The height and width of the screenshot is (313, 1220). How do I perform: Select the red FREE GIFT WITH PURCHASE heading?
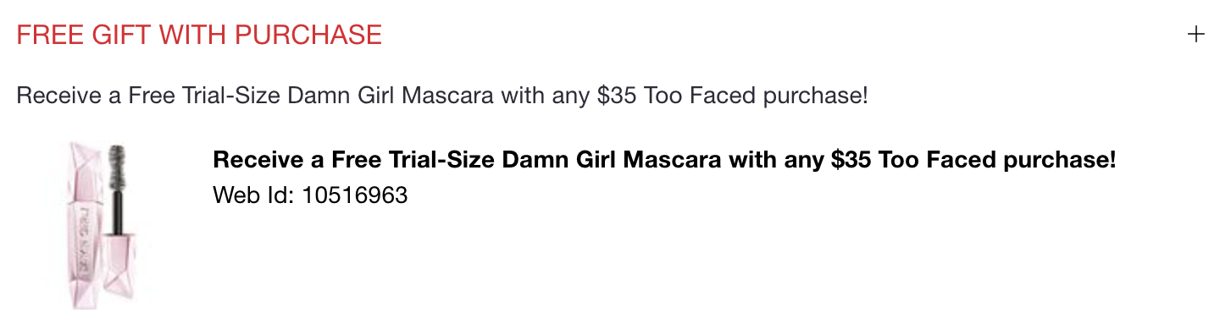pos(199,35)
